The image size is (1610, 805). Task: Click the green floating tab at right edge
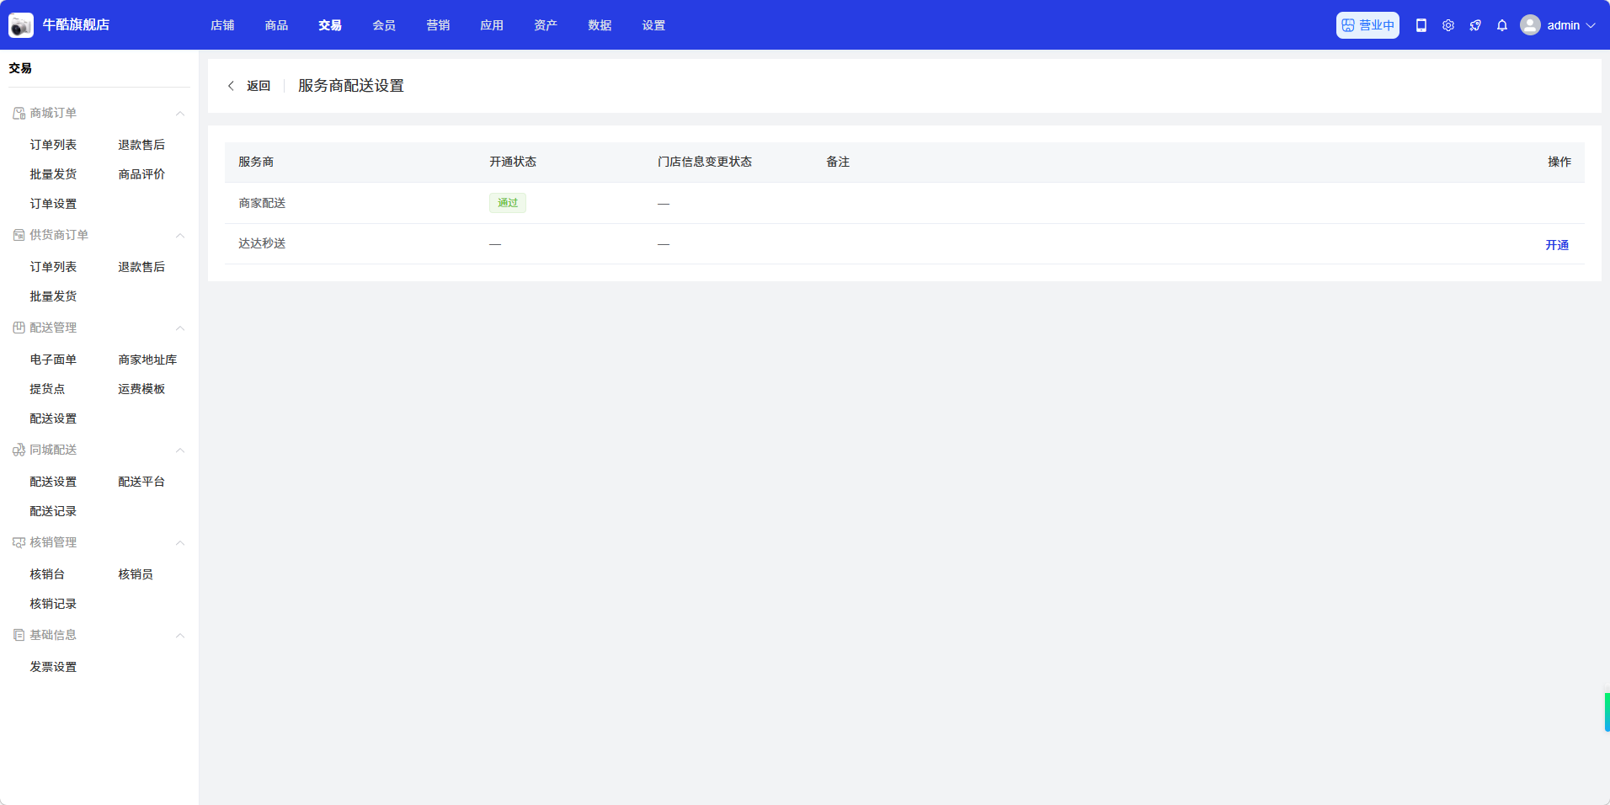point(1607,712)
